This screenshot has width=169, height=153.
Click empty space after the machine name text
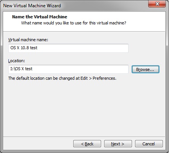pos(83,48)
